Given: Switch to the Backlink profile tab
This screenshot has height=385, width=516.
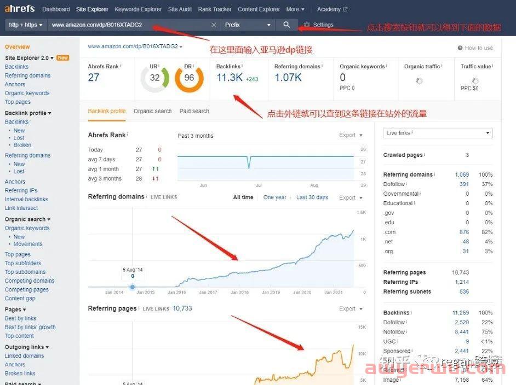Looking at the screenshot, I should tap(107, 111).
